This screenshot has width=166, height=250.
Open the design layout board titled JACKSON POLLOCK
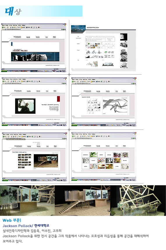point(103,48)
